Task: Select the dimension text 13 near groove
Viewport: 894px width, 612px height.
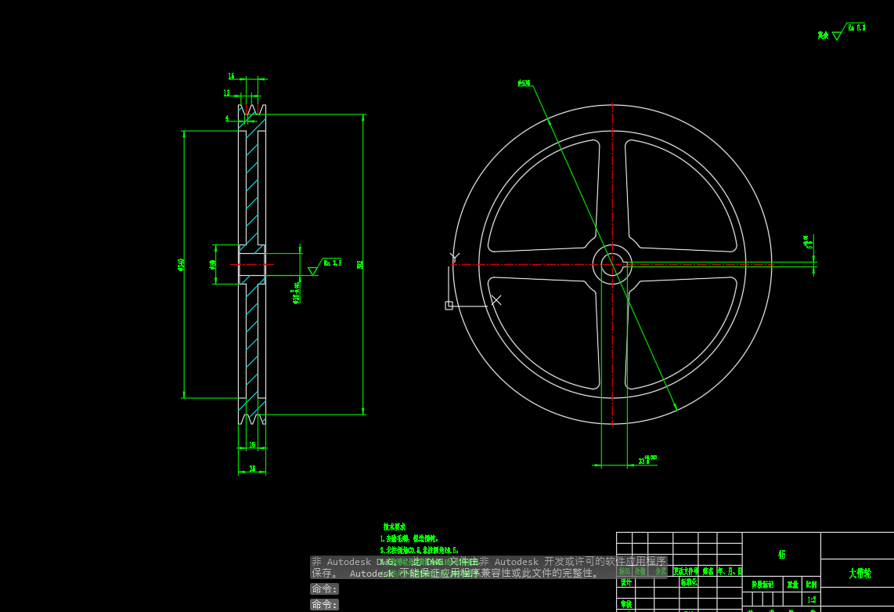Action: point(226,92)
